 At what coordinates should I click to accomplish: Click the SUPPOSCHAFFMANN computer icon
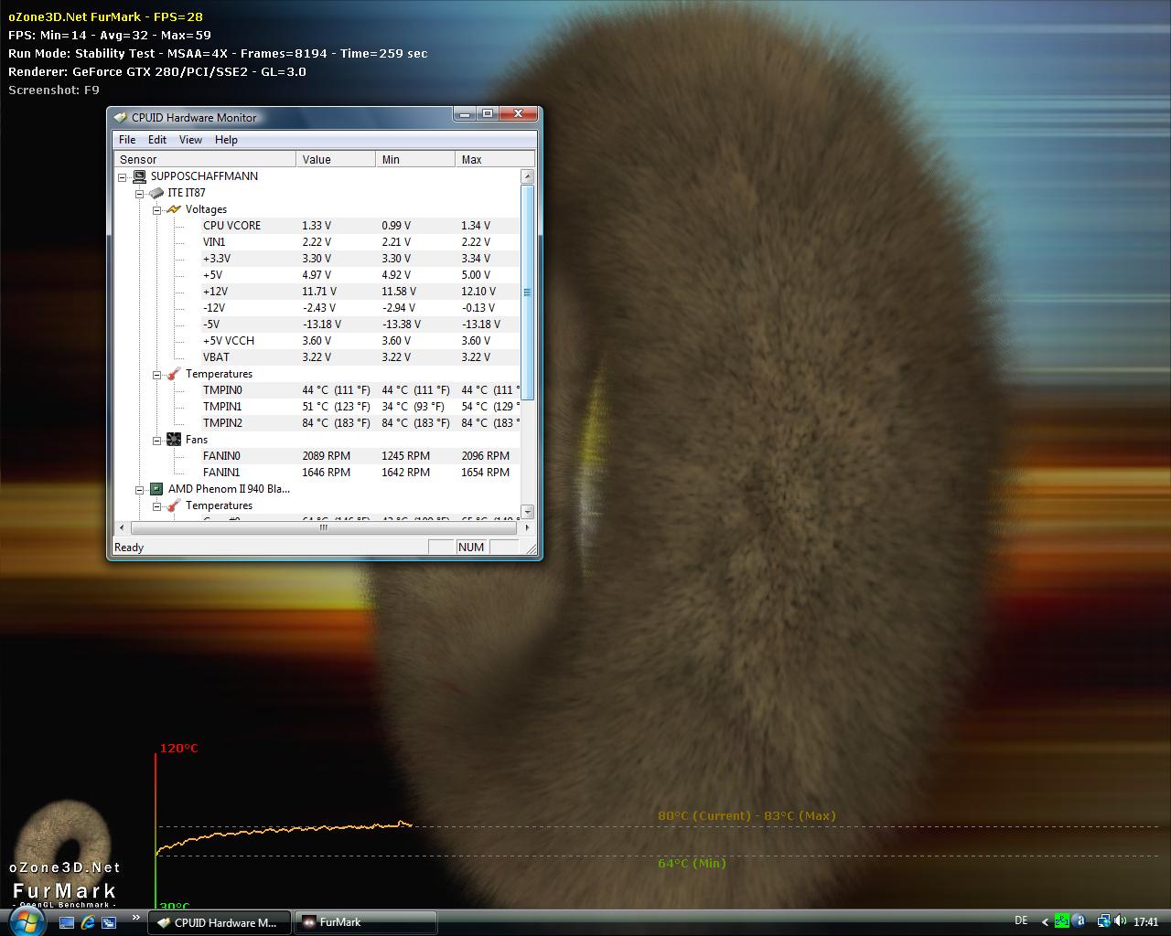pyautogui.click(x=139, y=176)
